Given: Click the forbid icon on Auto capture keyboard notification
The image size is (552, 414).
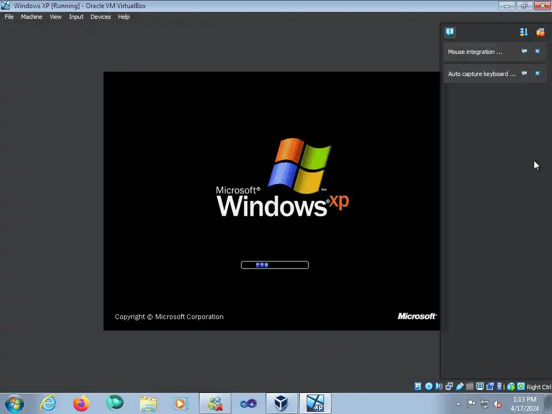Looking at the screenshot, I should [x=524, y=73].
